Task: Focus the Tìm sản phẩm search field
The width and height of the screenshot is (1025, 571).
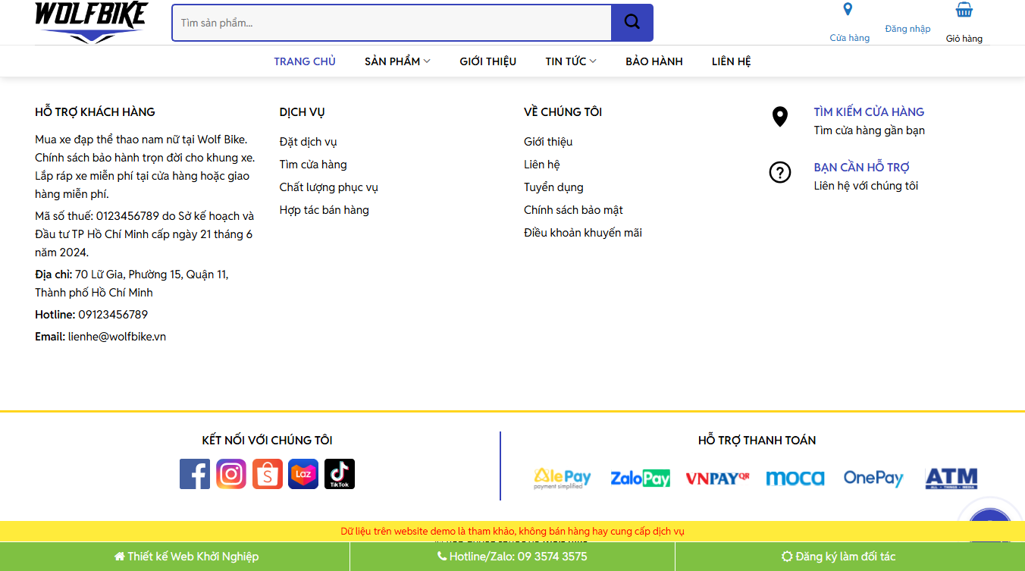Action: [x=392, y=23]
